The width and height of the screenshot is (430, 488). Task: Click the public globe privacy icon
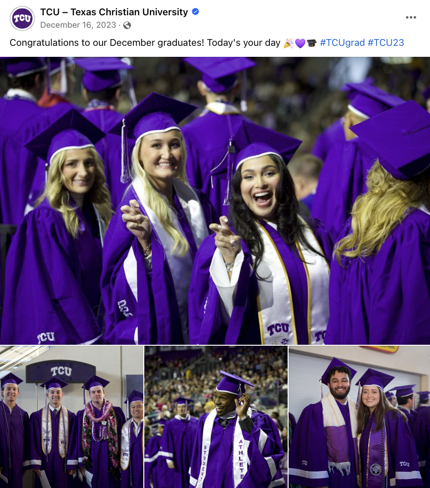[x=127, y=25]
